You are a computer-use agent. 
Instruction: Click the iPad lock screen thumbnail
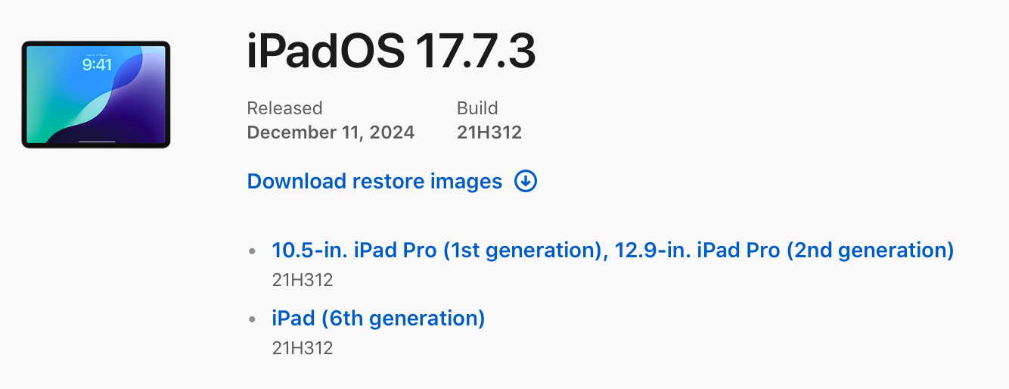[x=96, y=94]
